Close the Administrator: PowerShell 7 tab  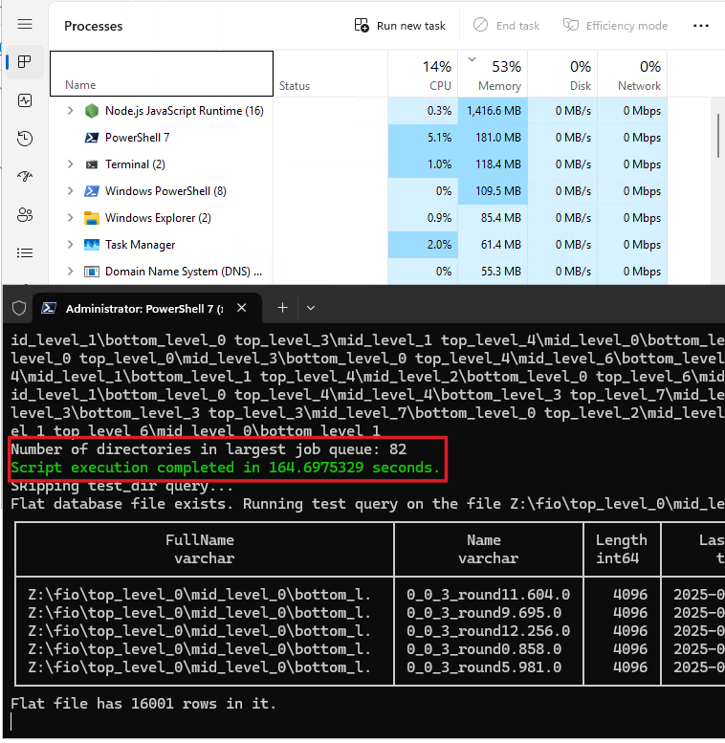coord(242,308)
